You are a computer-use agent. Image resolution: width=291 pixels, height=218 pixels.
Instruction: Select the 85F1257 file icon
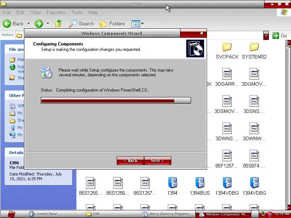point(227,156)
